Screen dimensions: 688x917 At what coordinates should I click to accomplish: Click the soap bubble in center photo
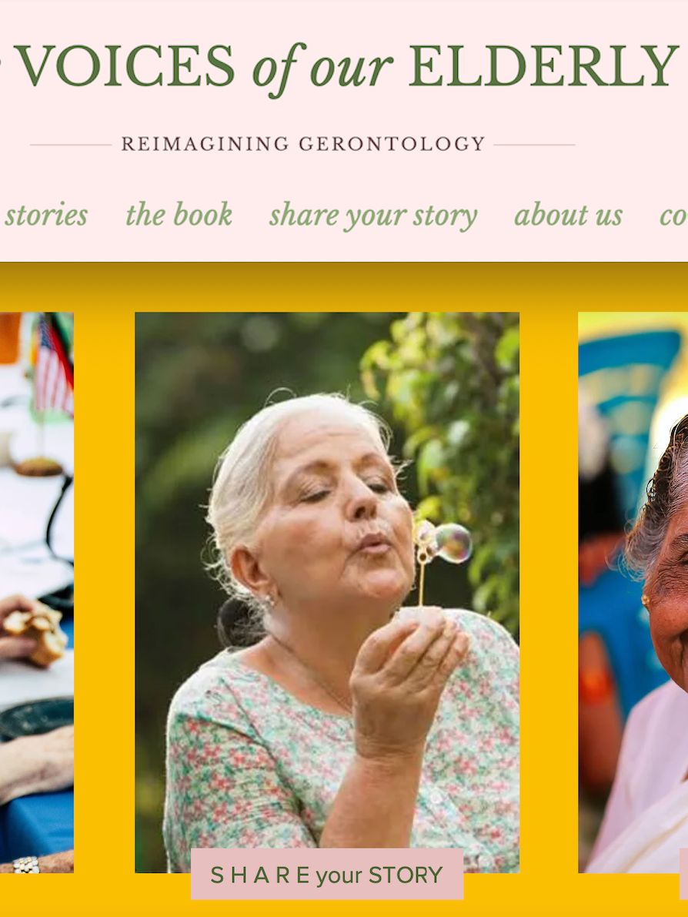(453, 544)
